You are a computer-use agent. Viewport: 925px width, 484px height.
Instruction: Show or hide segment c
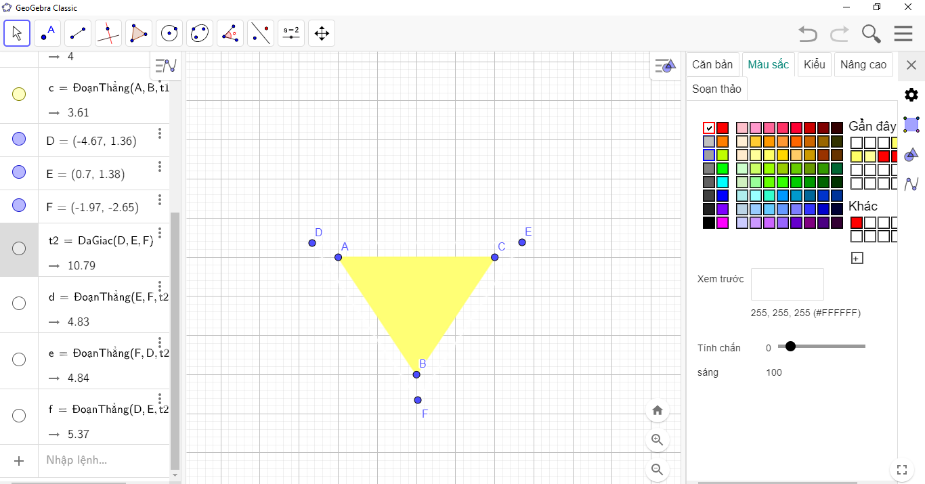tap(19, 95)
